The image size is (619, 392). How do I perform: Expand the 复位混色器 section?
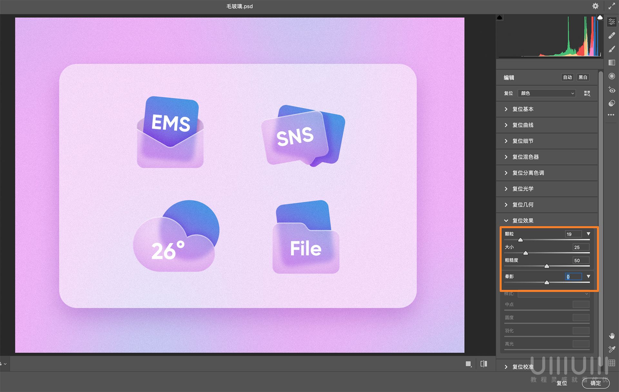click(525, 157)
